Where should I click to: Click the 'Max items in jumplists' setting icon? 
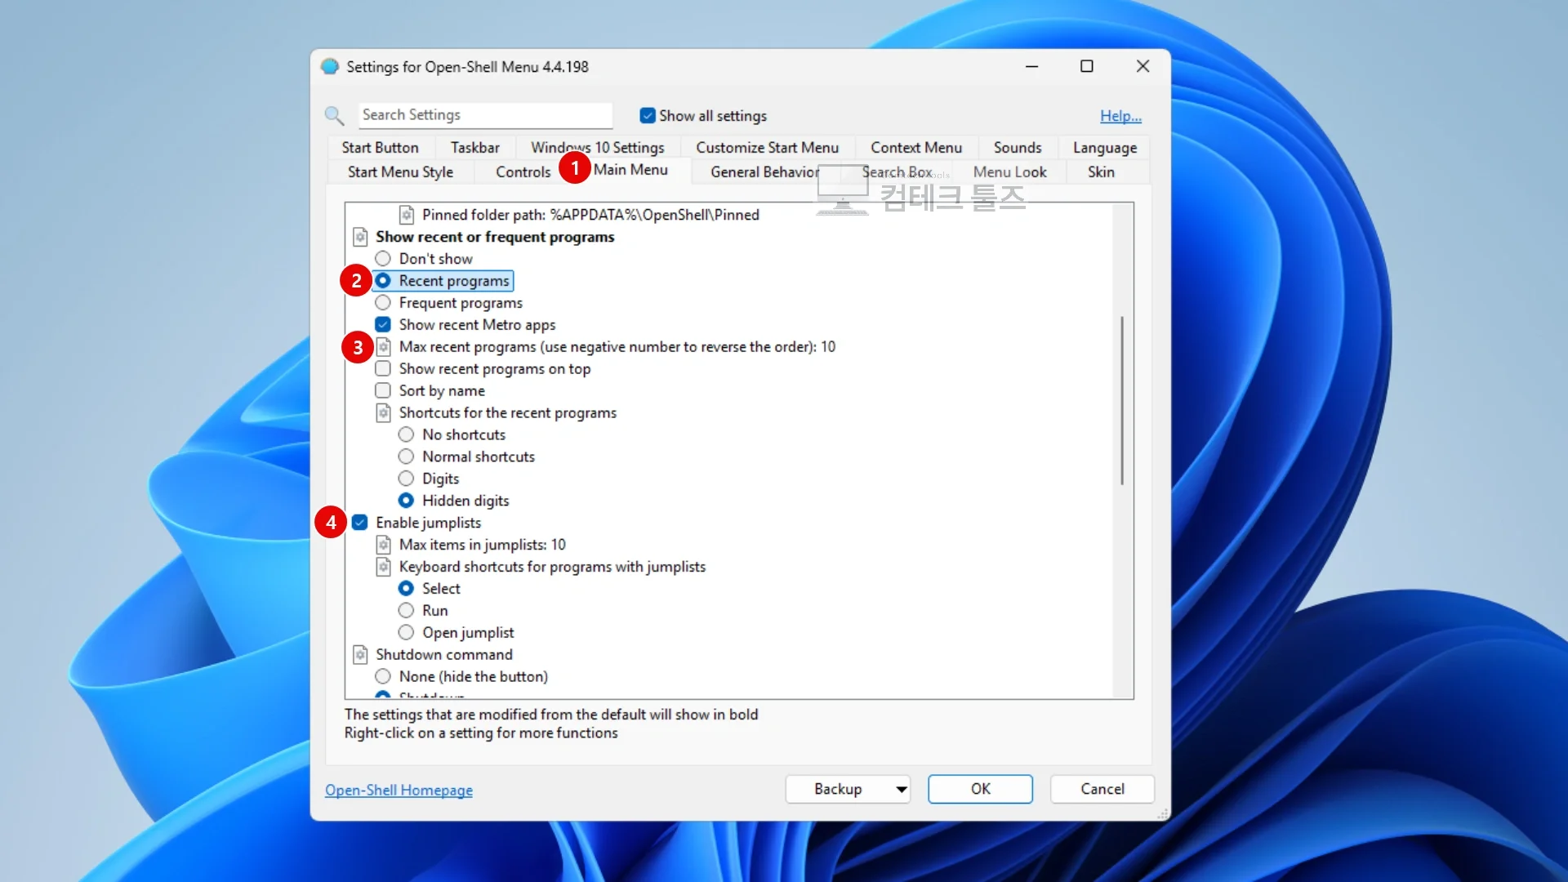(384, 545)
